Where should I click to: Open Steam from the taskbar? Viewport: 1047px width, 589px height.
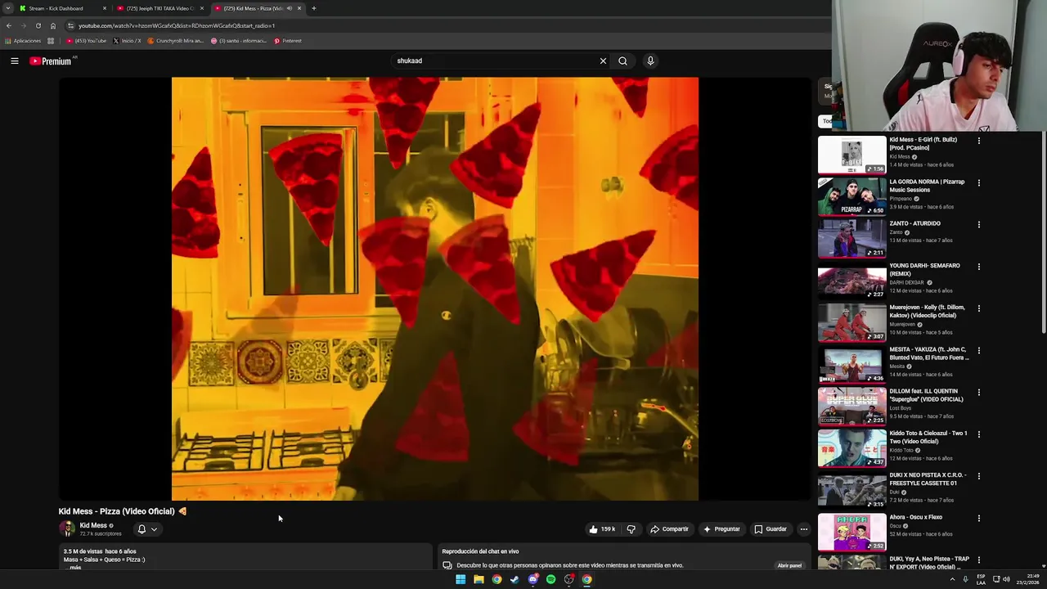[515, 579]
